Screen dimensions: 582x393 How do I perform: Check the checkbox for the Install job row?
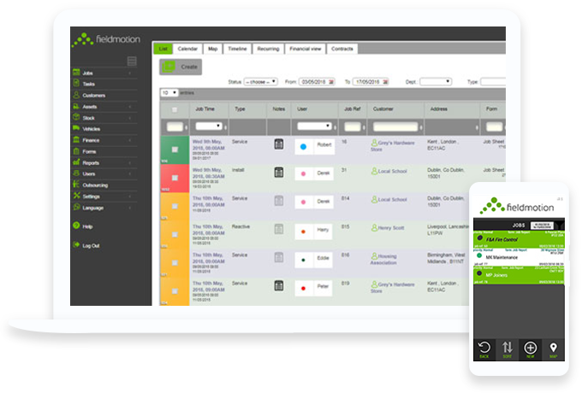click(x=175, y=178)
